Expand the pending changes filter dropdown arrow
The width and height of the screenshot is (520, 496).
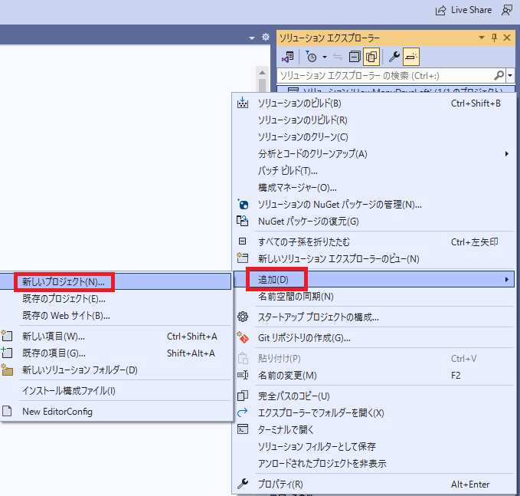click(x=325, y=57)
